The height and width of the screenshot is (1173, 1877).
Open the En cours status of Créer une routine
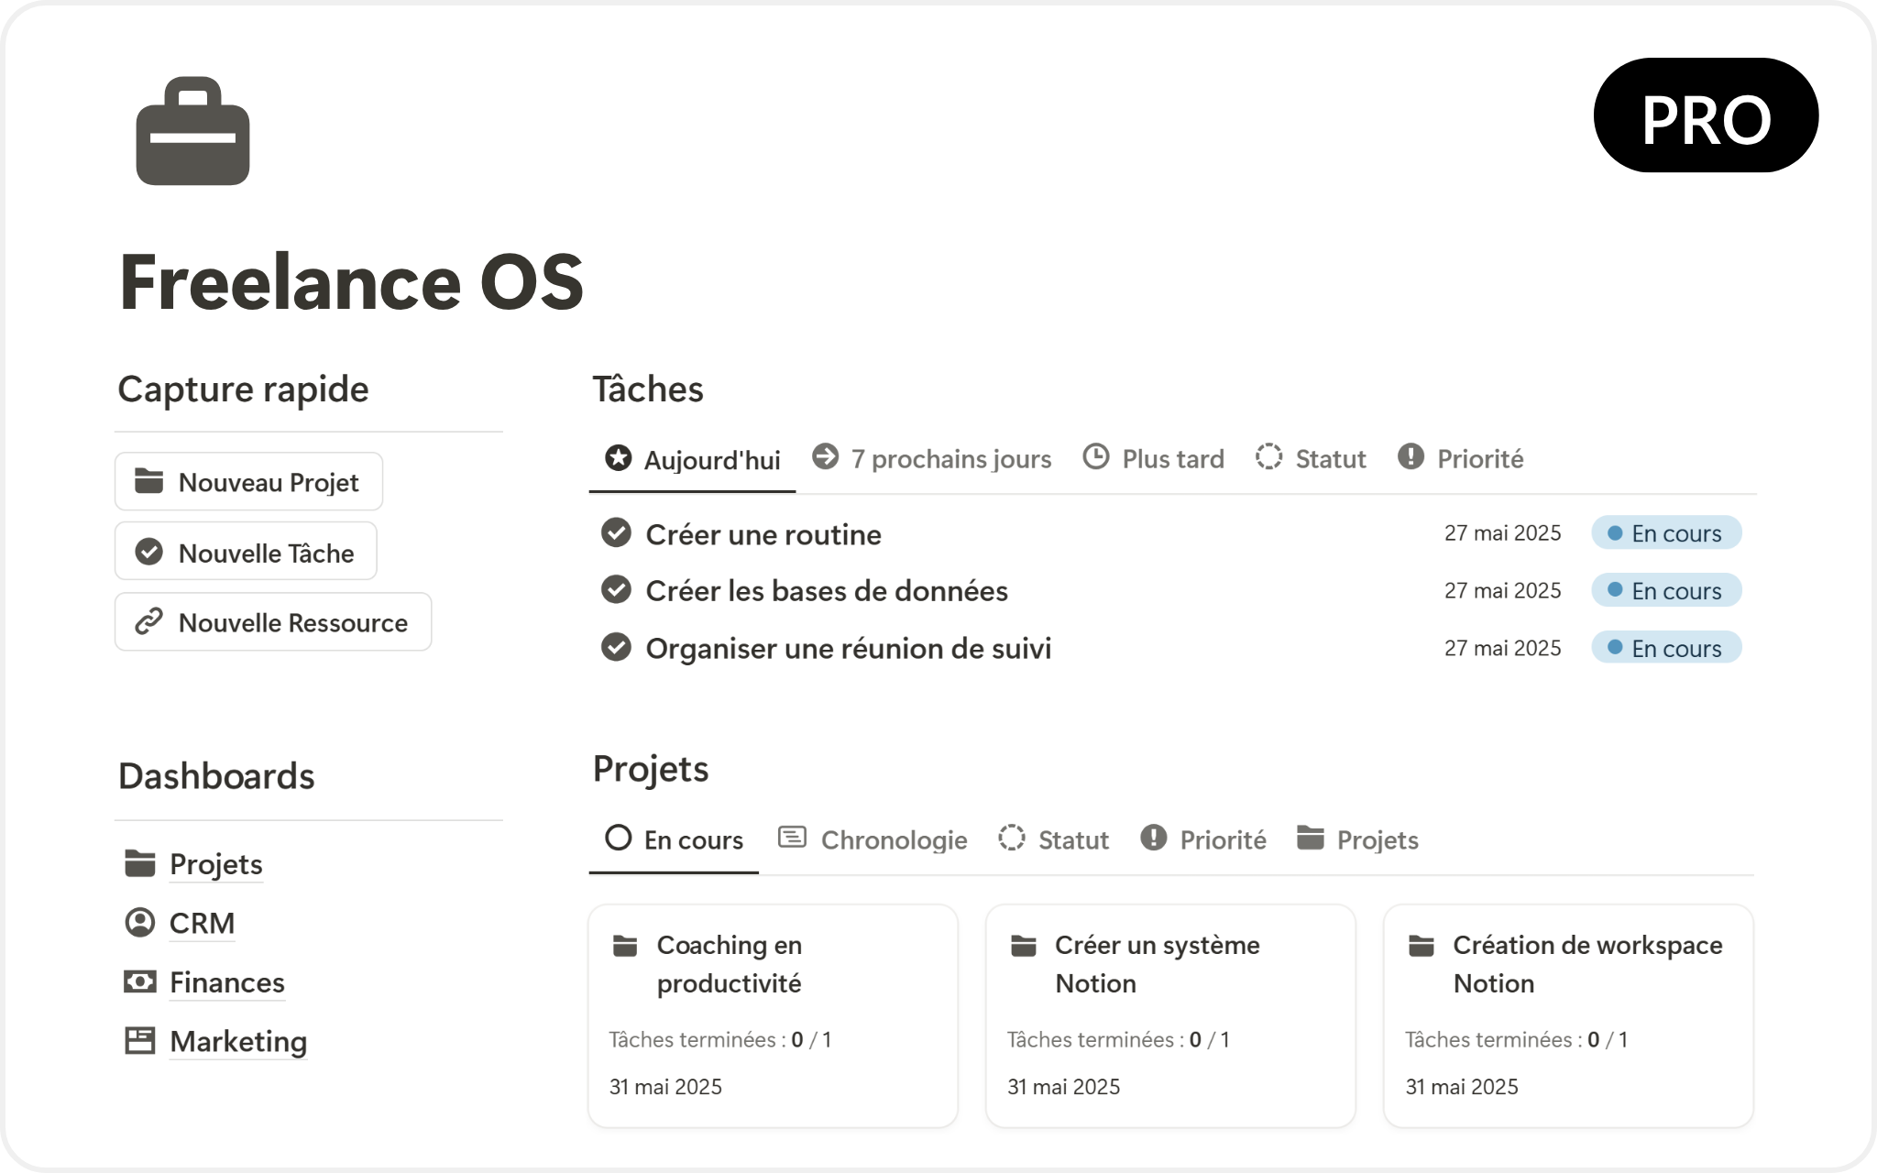click(x=1665, y=533)
